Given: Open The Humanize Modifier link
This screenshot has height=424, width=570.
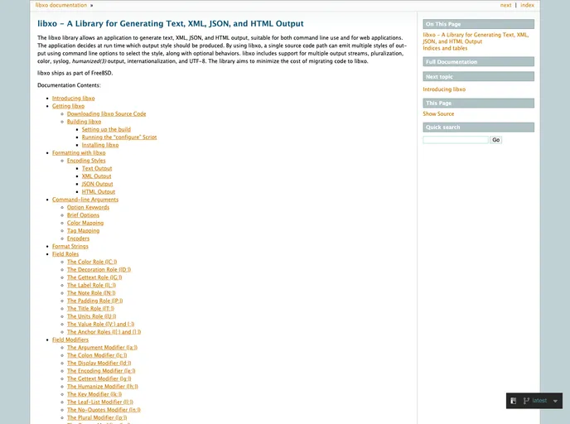Looking at the screenshot, I should [103, 387].
